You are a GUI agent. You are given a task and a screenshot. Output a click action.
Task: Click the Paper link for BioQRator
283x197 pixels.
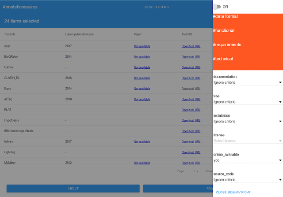pos(142,57)
